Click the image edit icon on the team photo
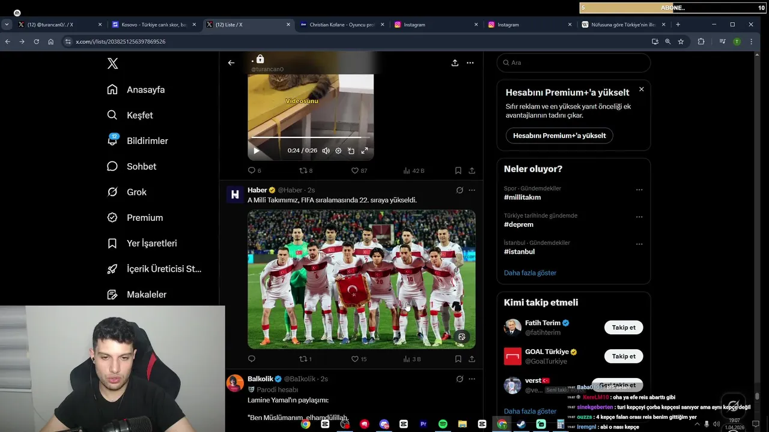This screenshot has width=769, height=432. click(461, 337)
